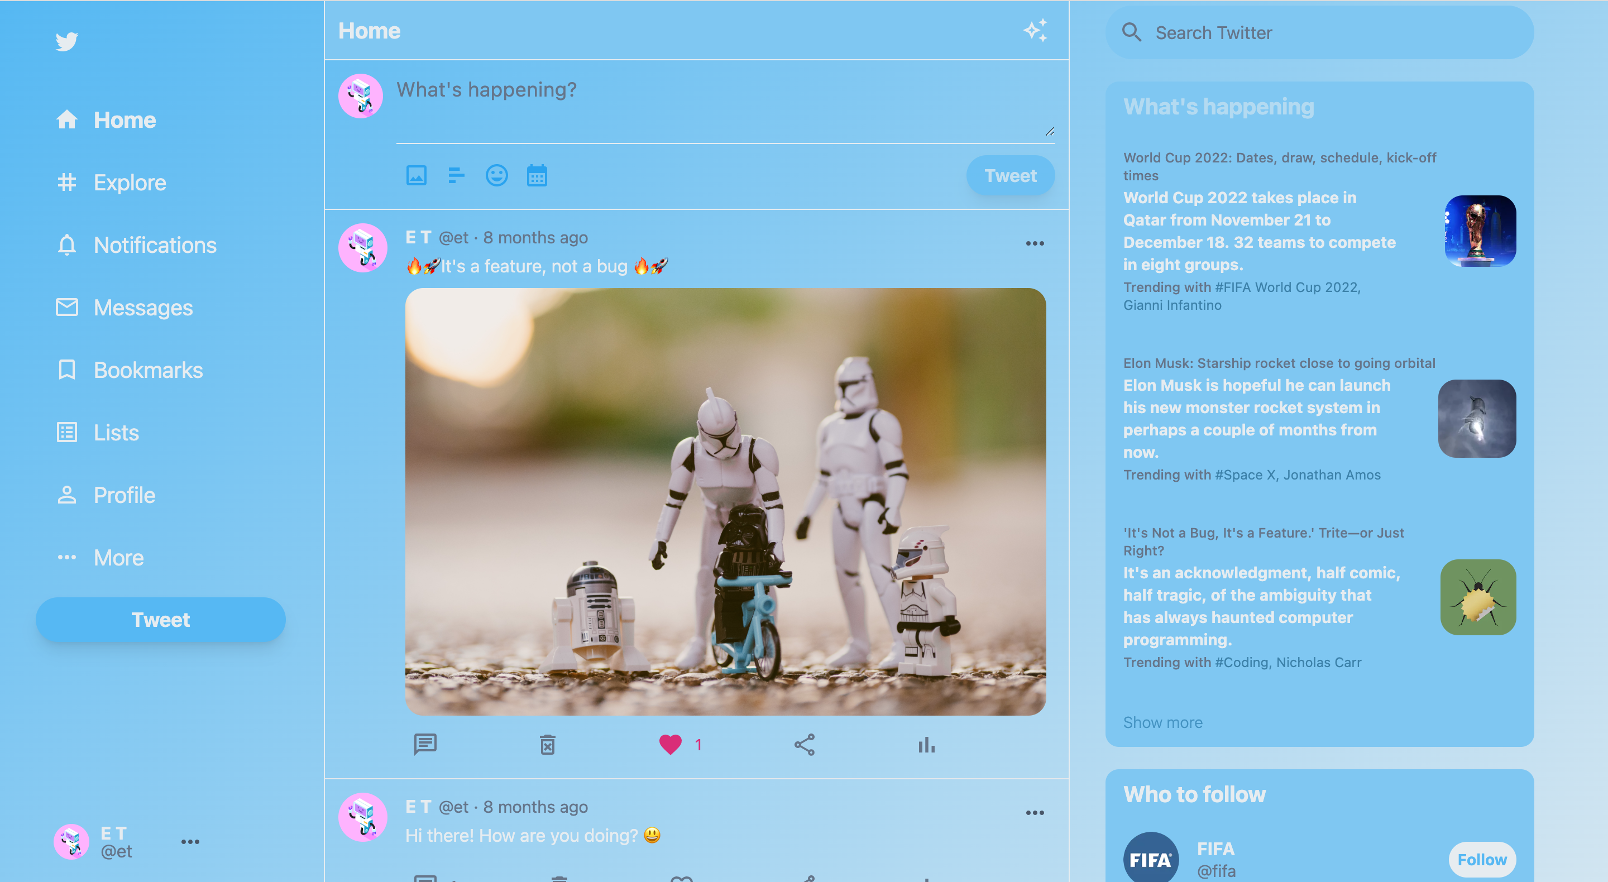Viewport: 1608px width, 882px height.
Task: Click the composer Tweet button
Action: (x=1011, y=175)
